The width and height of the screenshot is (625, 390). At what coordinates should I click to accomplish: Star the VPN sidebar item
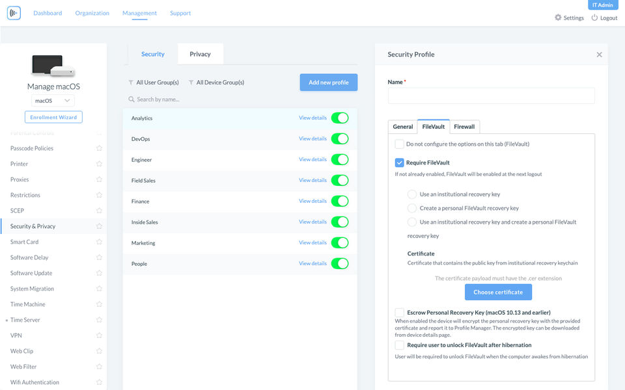(99, 335)
